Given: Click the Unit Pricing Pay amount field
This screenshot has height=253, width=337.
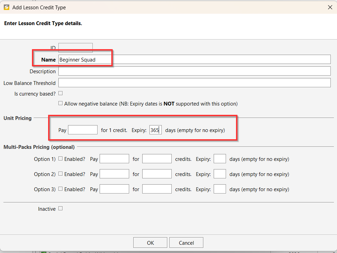Looking at the screenshot, I should click(83, 130).
